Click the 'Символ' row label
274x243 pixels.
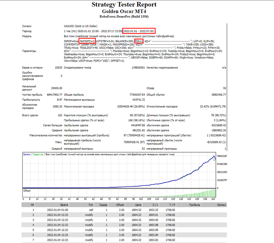(27, 26)
